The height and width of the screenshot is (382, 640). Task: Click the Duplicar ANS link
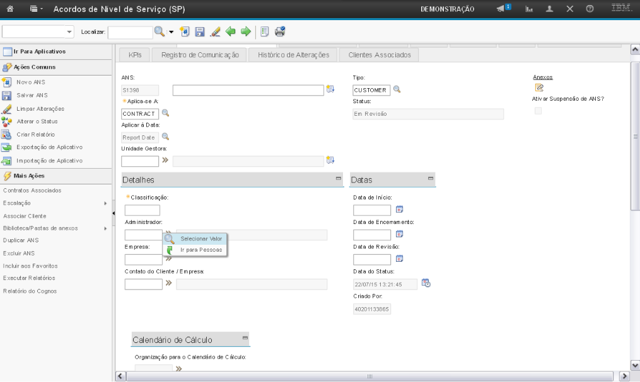[21, 240]
